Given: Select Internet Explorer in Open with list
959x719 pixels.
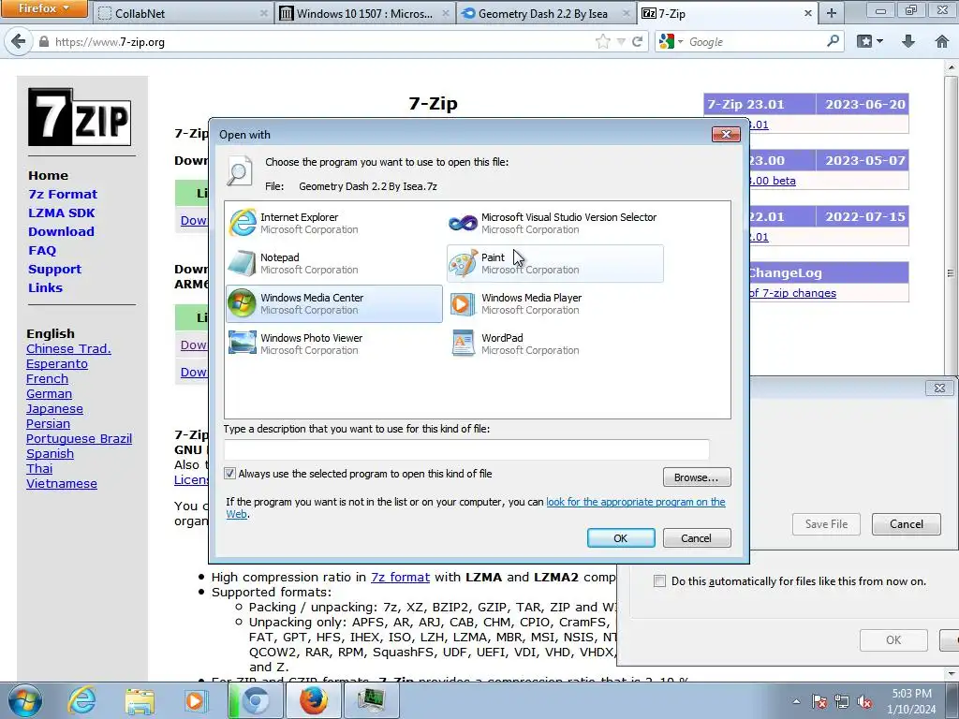Looking at the screenshot, I should click(334, 223).
